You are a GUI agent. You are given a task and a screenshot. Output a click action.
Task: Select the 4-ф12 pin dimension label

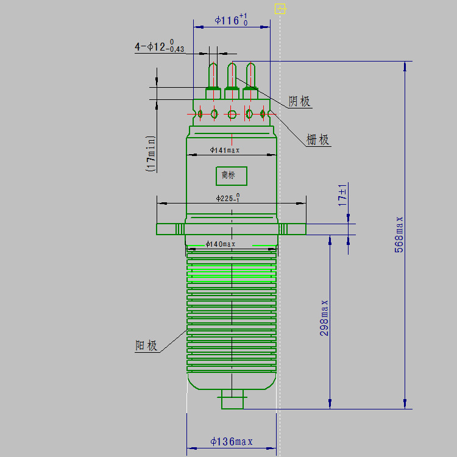(159, 46)
